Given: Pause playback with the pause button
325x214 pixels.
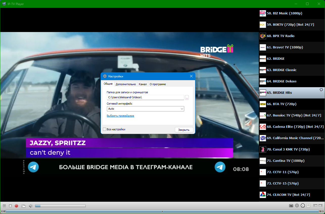Looking at the screenshot, I should (4, 206).
